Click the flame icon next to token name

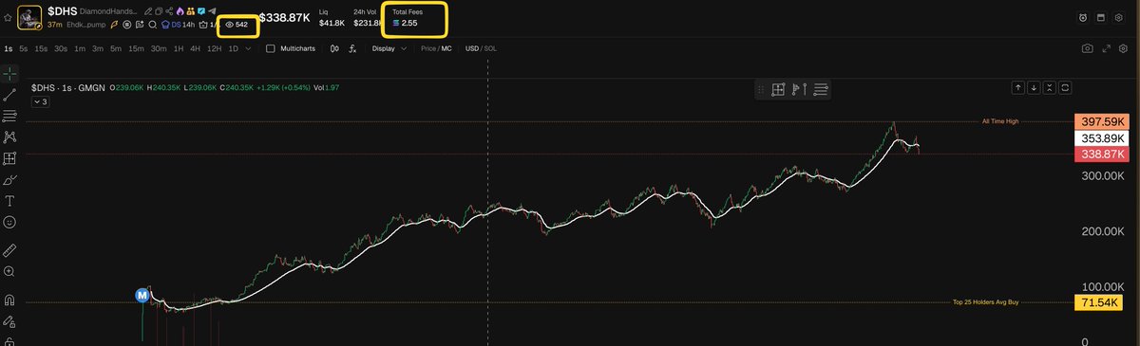180,11
